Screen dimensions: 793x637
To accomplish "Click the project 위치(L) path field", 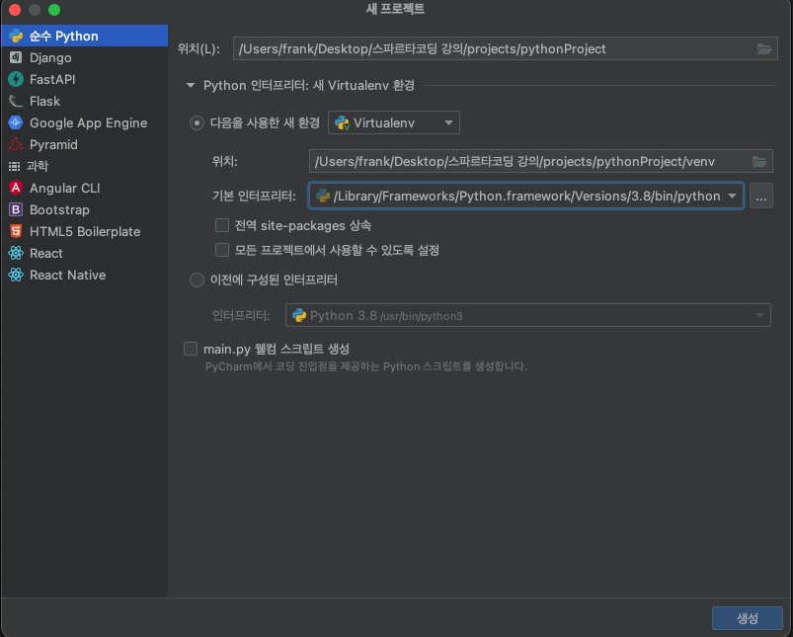I will 505,49.
